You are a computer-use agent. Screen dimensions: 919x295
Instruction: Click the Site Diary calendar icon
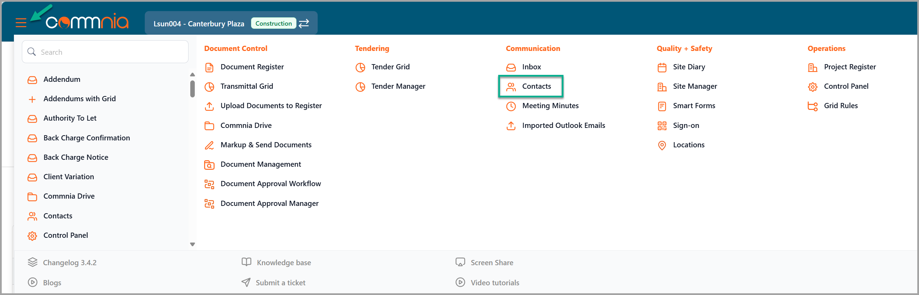point(662,67)
